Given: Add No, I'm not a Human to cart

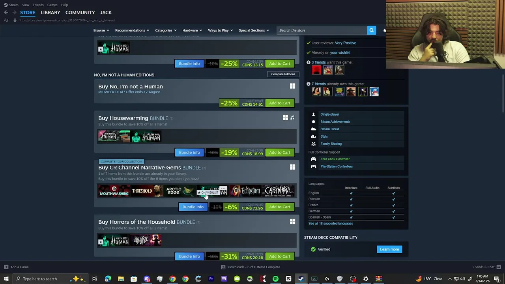Looking at the screenshot, I should point(280,103).
